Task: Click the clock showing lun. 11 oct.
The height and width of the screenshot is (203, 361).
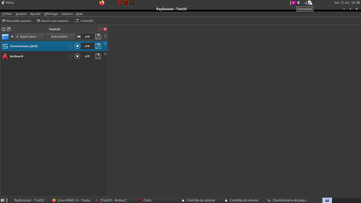Action: 347,3
